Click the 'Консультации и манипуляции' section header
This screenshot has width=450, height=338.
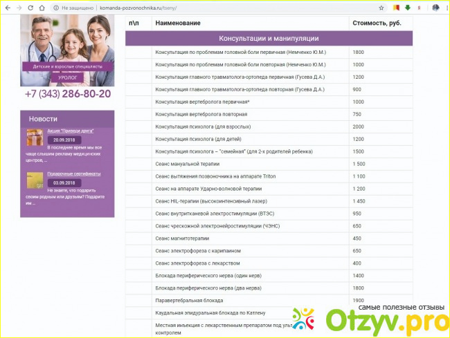pos(269,38)
